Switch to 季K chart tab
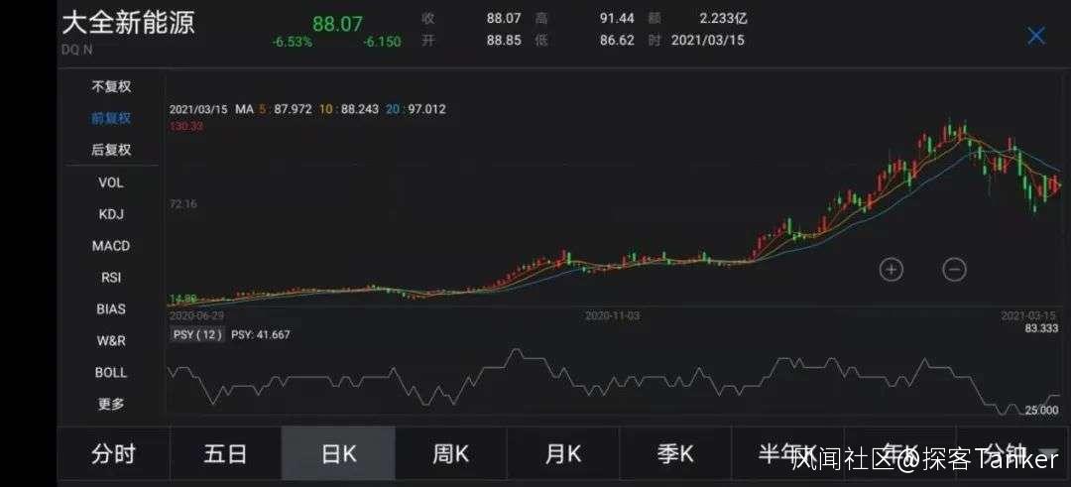Screen dimensions: 1071x487 click(x=675, y=453)
